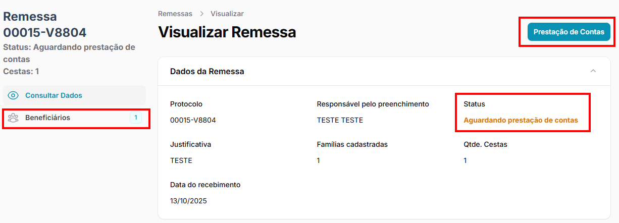
Task: Go to Remessas in the breadcrumb
Action: [175, 14]
